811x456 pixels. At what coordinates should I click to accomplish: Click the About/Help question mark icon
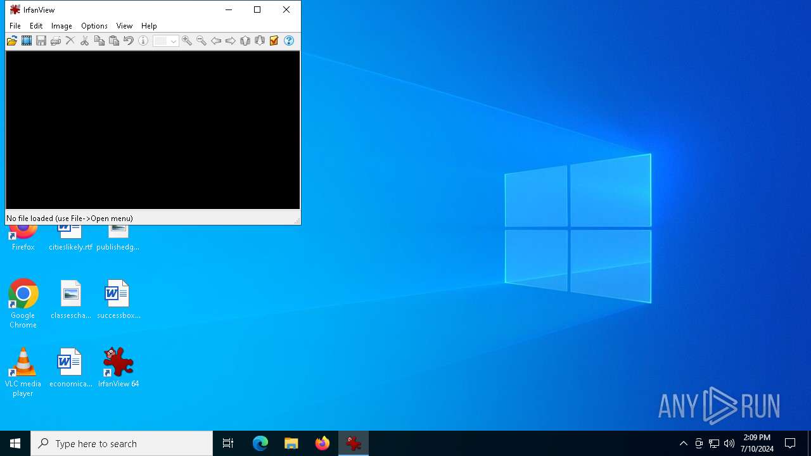pos(289,41)
